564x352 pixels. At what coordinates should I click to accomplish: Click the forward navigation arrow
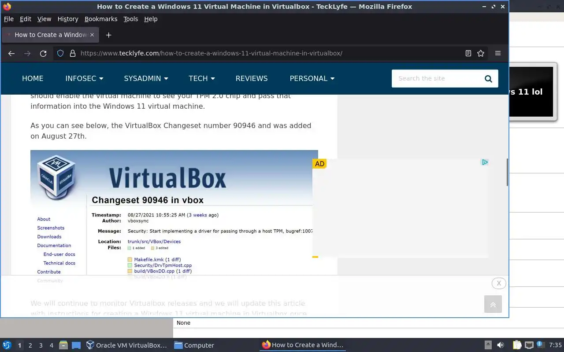pos(27,53)
